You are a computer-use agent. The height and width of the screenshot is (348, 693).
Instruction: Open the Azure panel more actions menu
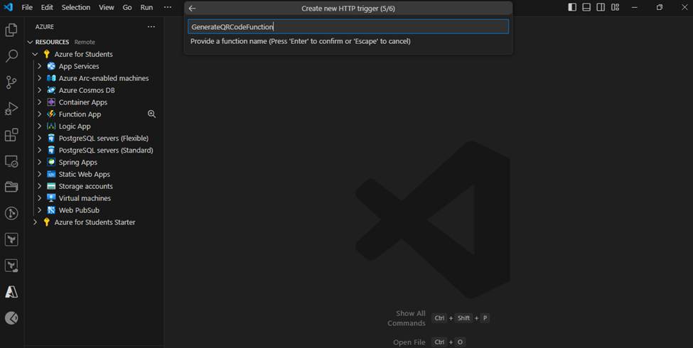(151, 26)
